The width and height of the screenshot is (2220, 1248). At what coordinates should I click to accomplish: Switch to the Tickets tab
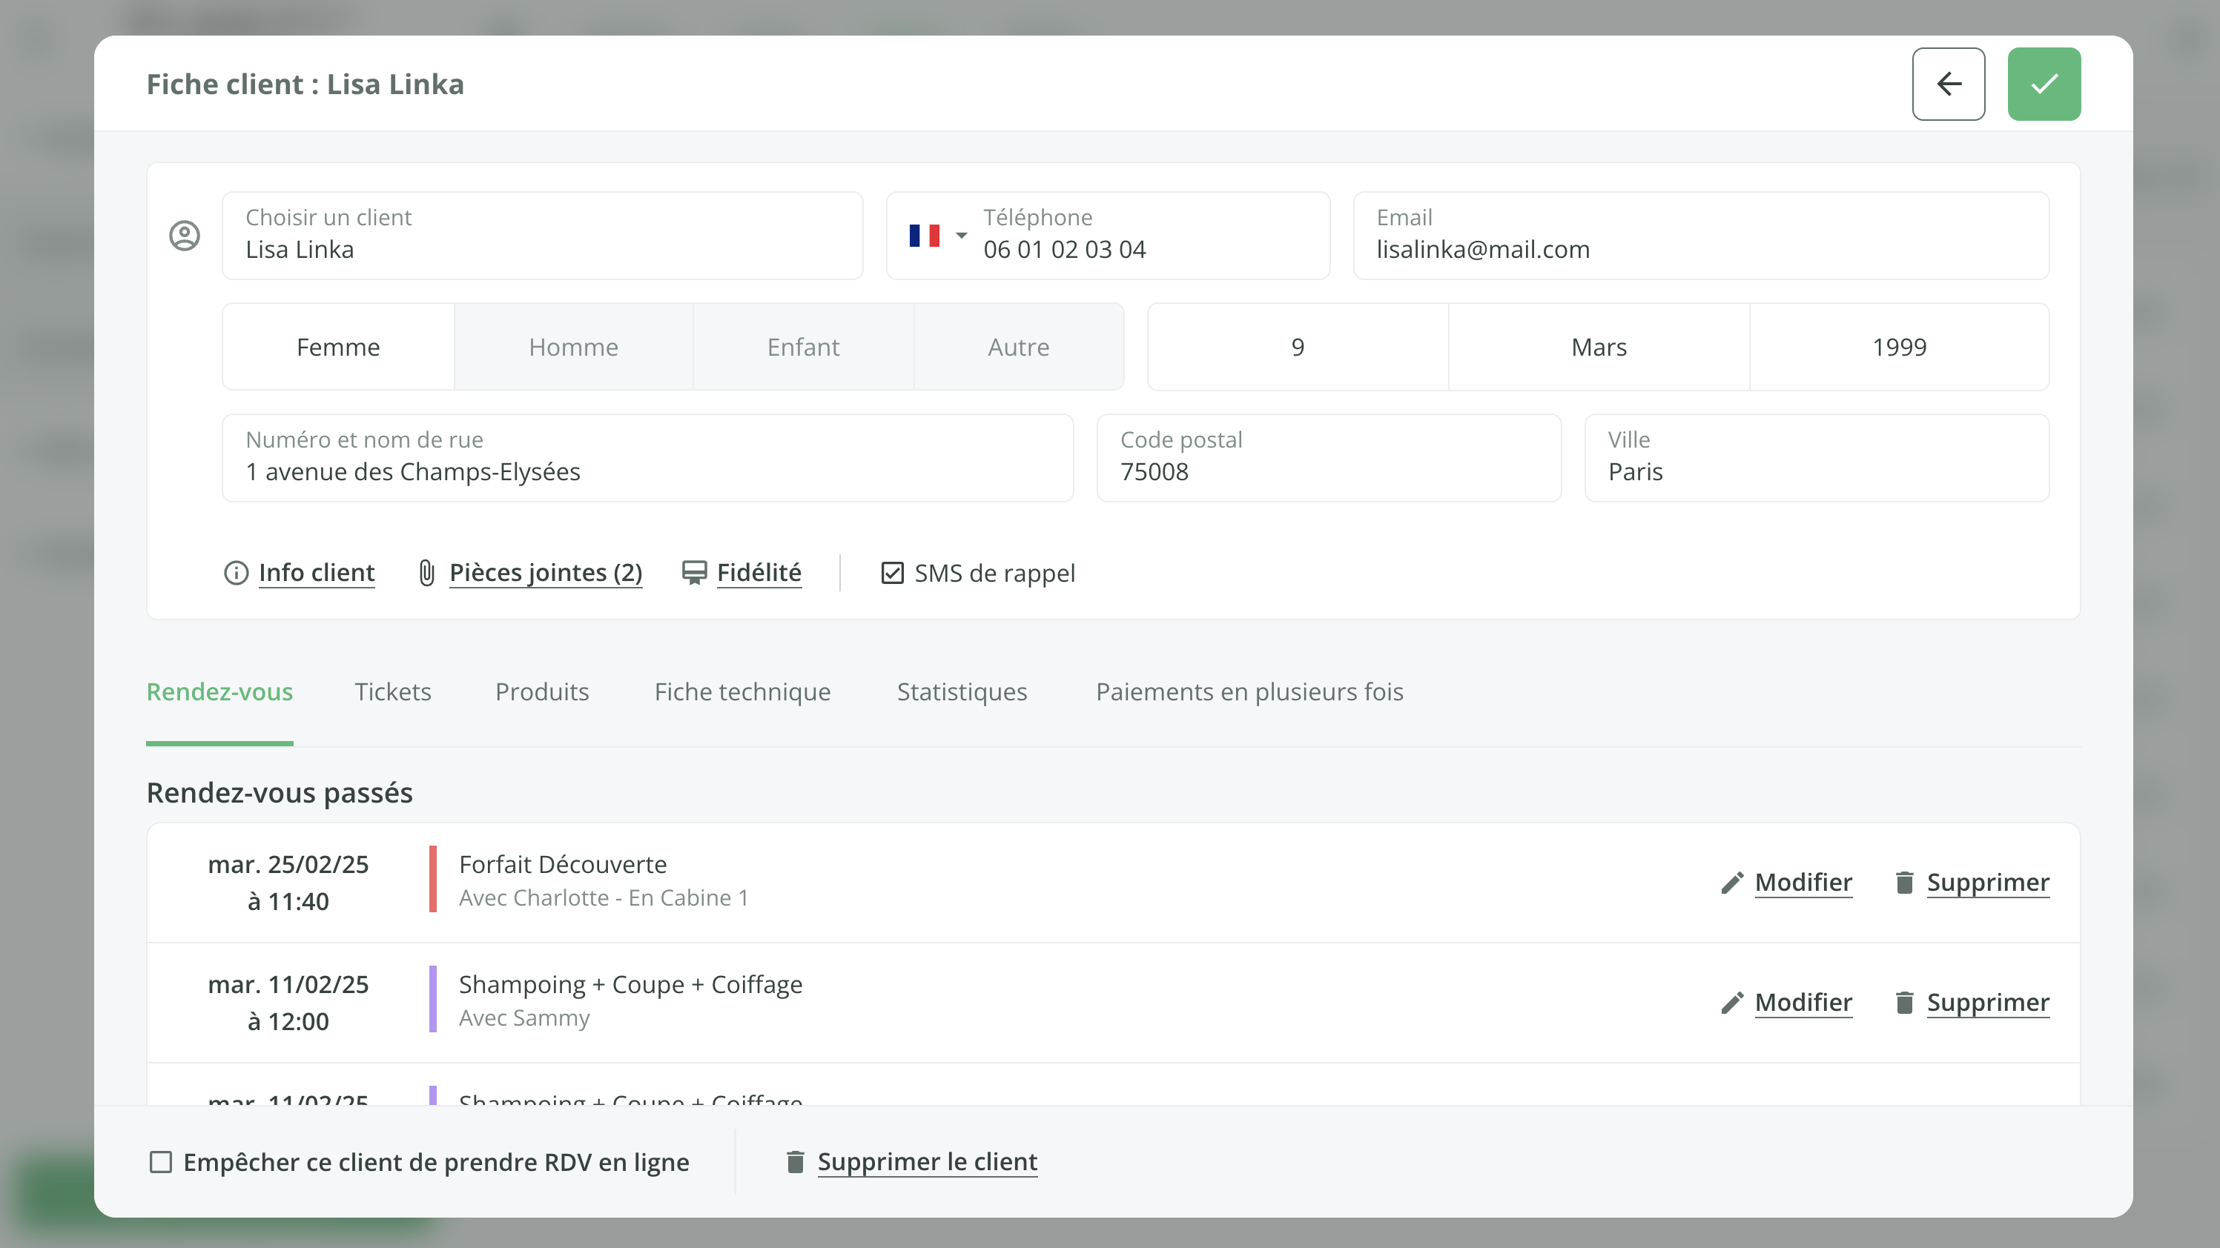click(392, 691)
